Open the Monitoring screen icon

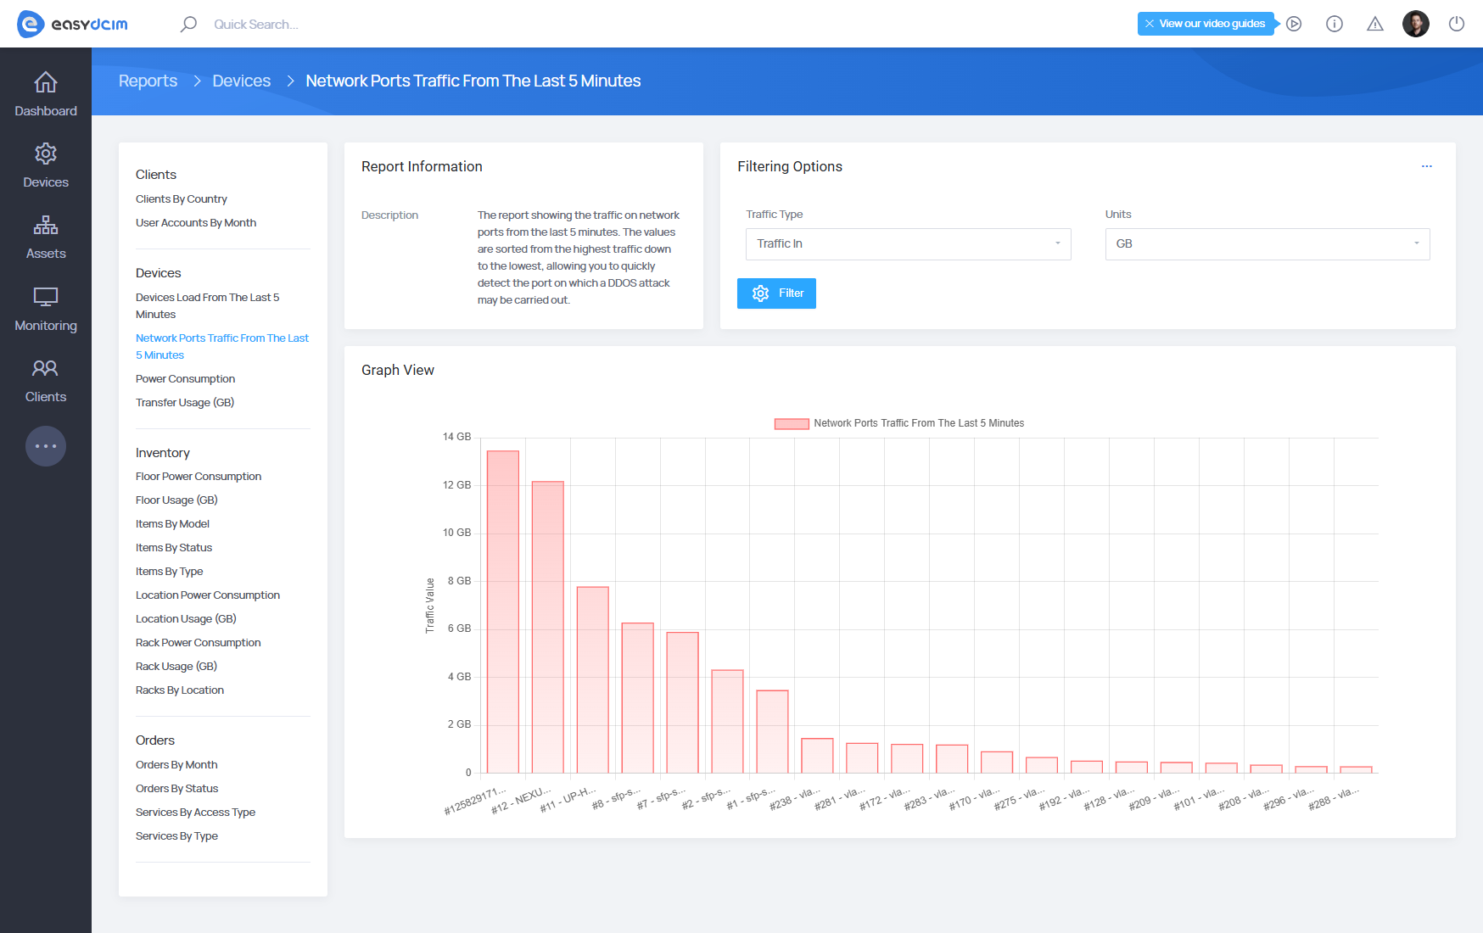point(46,297)
